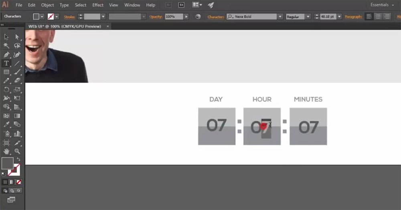
Task: Open the stroke color dropdown in control bar
Action: click(x=57, y=16)
